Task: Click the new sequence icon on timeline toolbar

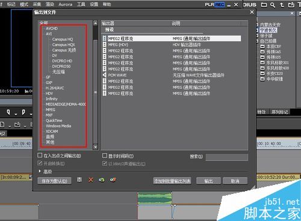Action: [2, 125]
